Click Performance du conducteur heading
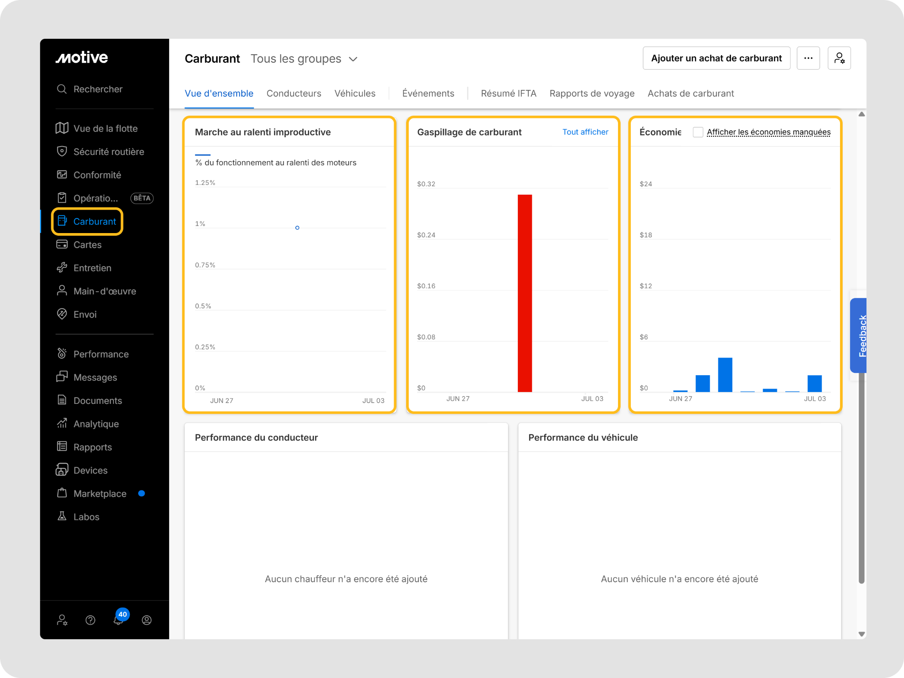Screen dimensions: 904x678 [x=256, y=437]
